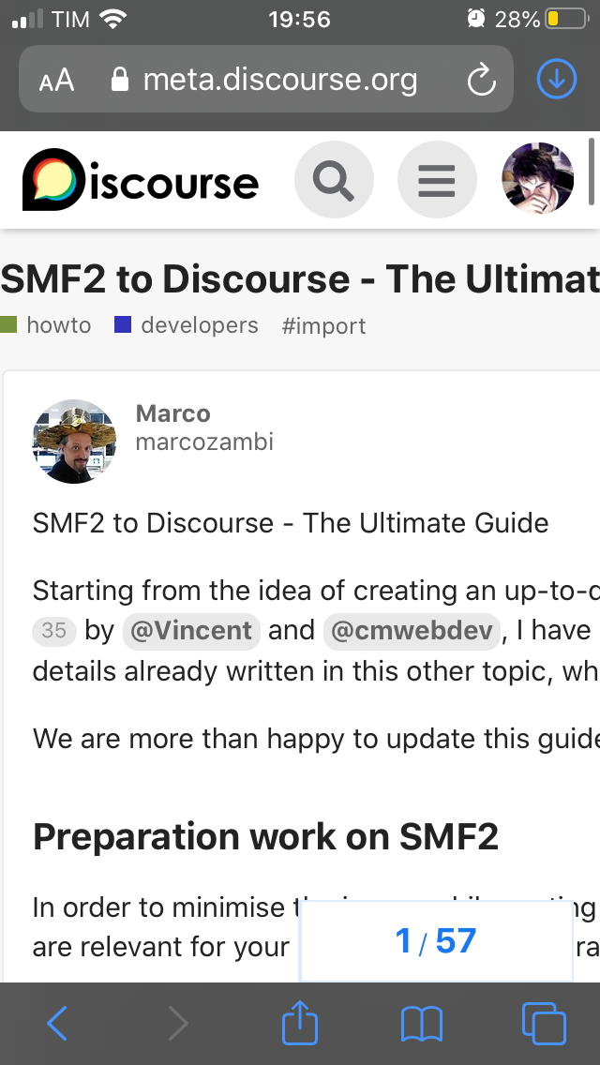Open the hamburger menu
Screen dimensions: 600x1065
pyautogui.click(x=437, y=179)
